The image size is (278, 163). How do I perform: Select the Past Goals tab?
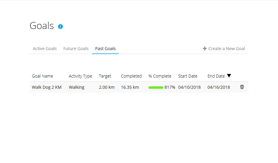pos(105,49)
